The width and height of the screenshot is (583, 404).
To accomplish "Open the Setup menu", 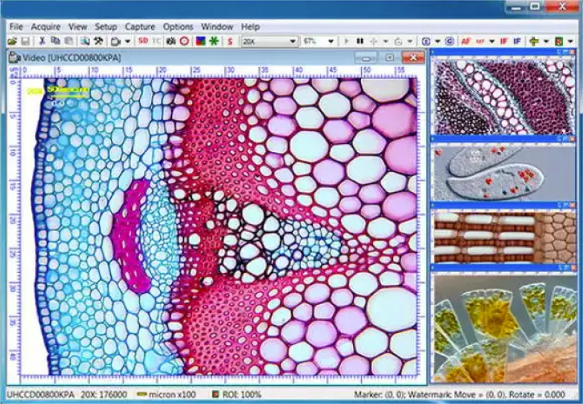I will tap(106, 27).
